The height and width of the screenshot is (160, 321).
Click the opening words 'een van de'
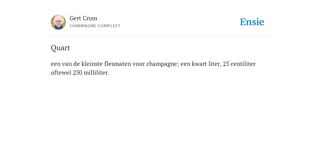click(65, 64)
